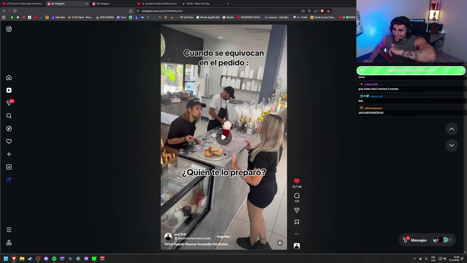Screen dimensions: 467x263
Task: Open the Reels section in sidebar
Action: pyautogui.click(x=9, y=90)
